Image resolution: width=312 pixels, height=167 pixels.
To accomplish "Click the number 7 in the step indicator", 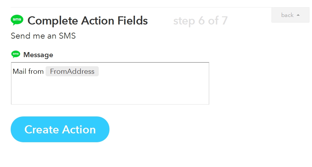I will point(225,20).
